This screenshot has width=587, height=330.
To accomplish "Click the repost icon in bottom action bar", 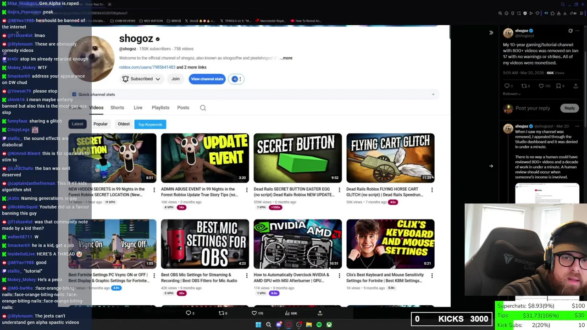I will tap(222, 313).
